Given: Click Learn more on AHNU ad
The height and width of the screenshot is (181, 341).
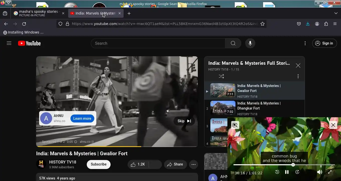Looking at the screenshot, I should tap(82, 118).
